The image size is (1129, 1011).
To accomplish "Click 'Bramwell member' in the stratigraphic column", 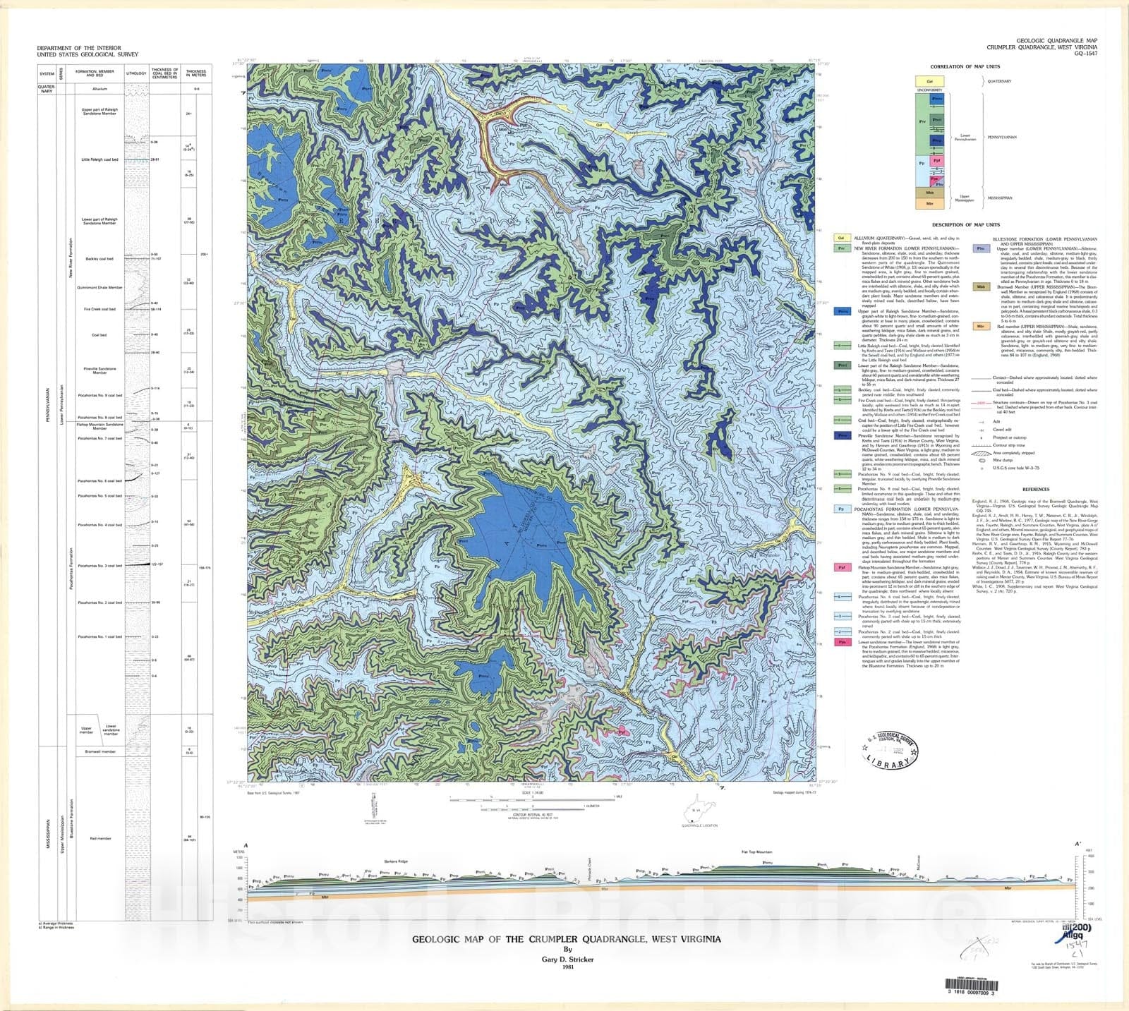I will click(x=99, y=751).
